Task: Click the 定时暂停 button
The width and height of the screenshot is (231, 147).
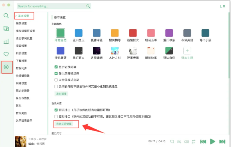Action: tap(61, 94)
